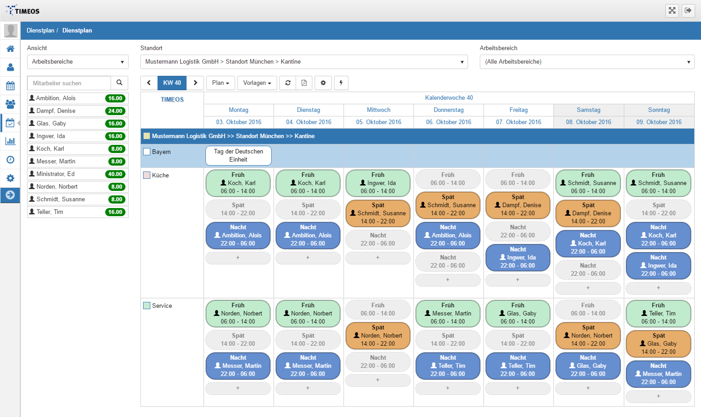The width and height of the screenshot is (701, 417).
Task: Toggle the Service checkbox
Action: [147, 306]
